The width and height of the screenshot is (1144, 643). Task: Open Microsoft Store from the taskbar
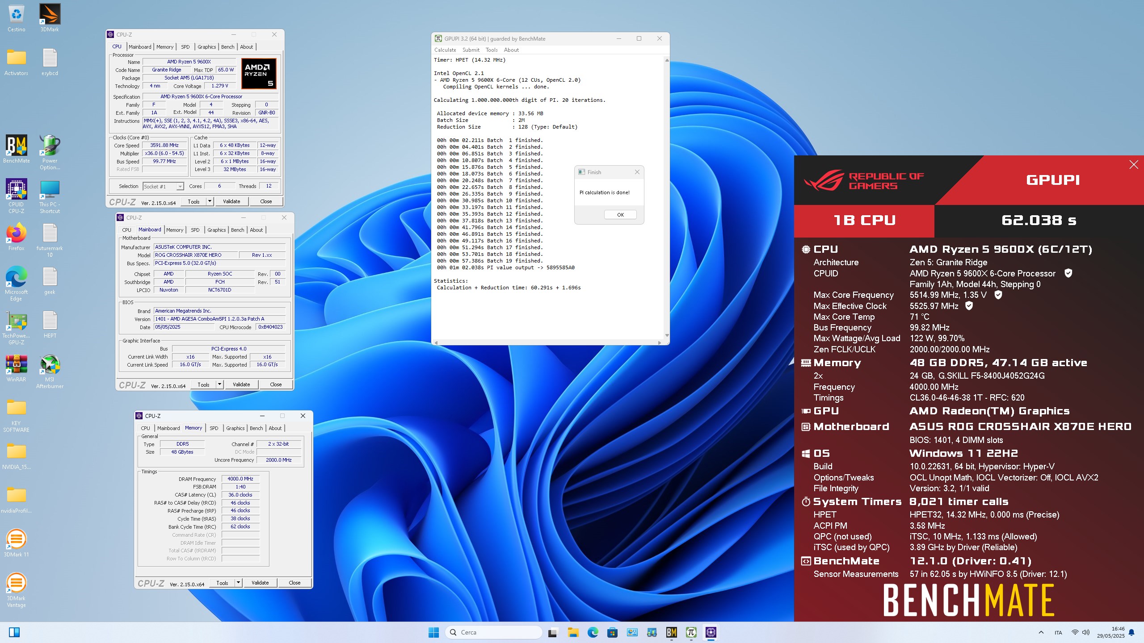pyautogui.click(x=612, y=632)
